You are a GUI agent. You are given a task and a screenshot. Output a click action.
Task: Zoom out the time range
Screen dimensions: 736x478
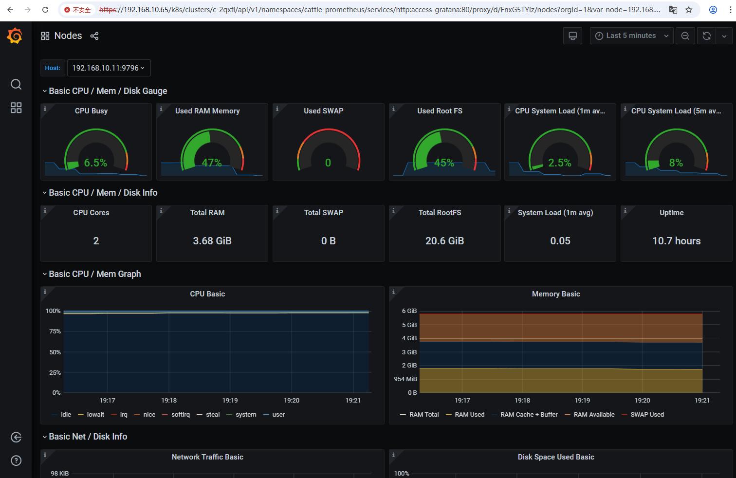click(x=685, y=36)
